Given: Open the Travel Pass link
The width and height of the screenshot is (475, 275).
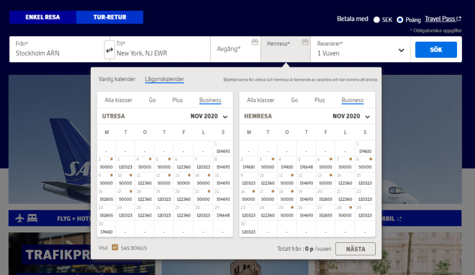Looking at the screenshot, I should 440,19.
